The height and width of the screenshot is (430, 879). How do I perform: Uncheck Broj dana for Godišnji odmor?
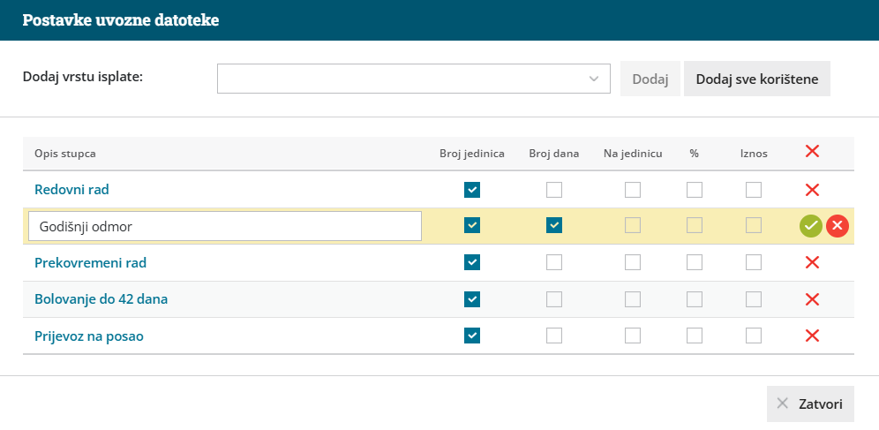tap(553, 225)
